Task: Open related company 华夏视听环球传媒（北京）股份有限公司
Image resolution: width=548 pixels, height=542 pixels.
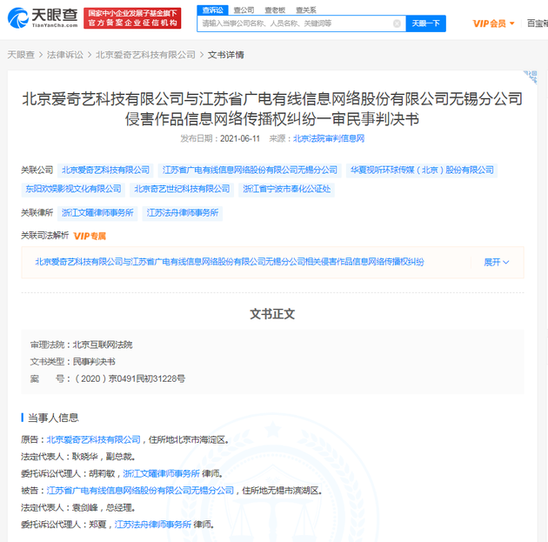Action: click(x=422, y=171)
